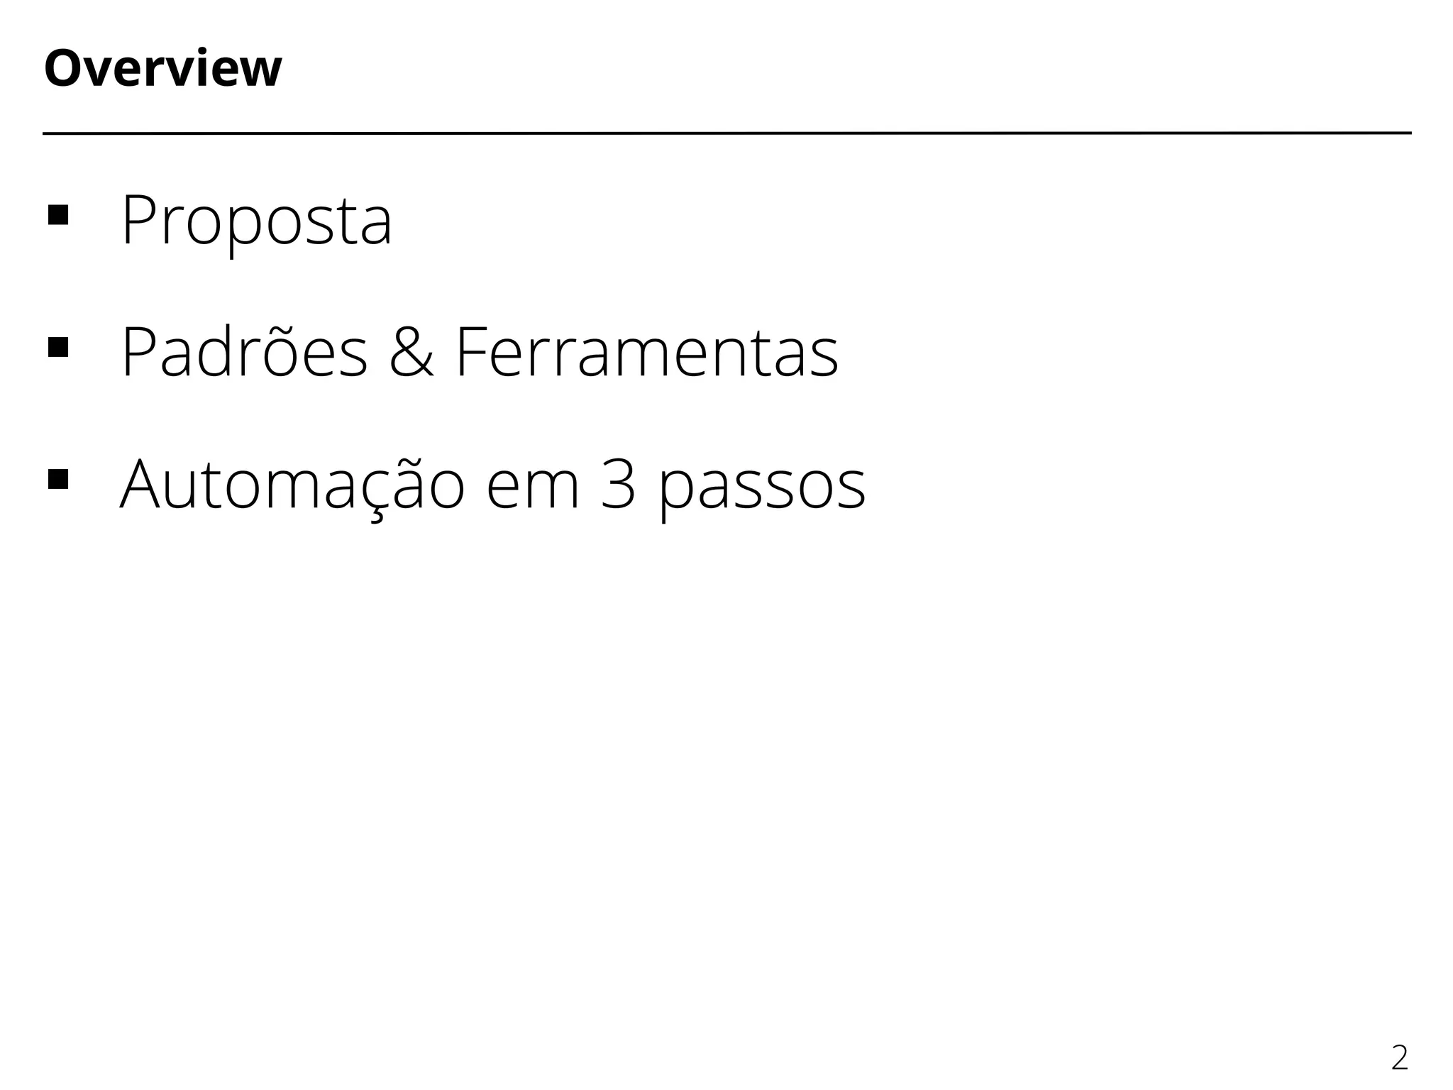
Task: Click the Overview slide title
Action: (163, 69)
